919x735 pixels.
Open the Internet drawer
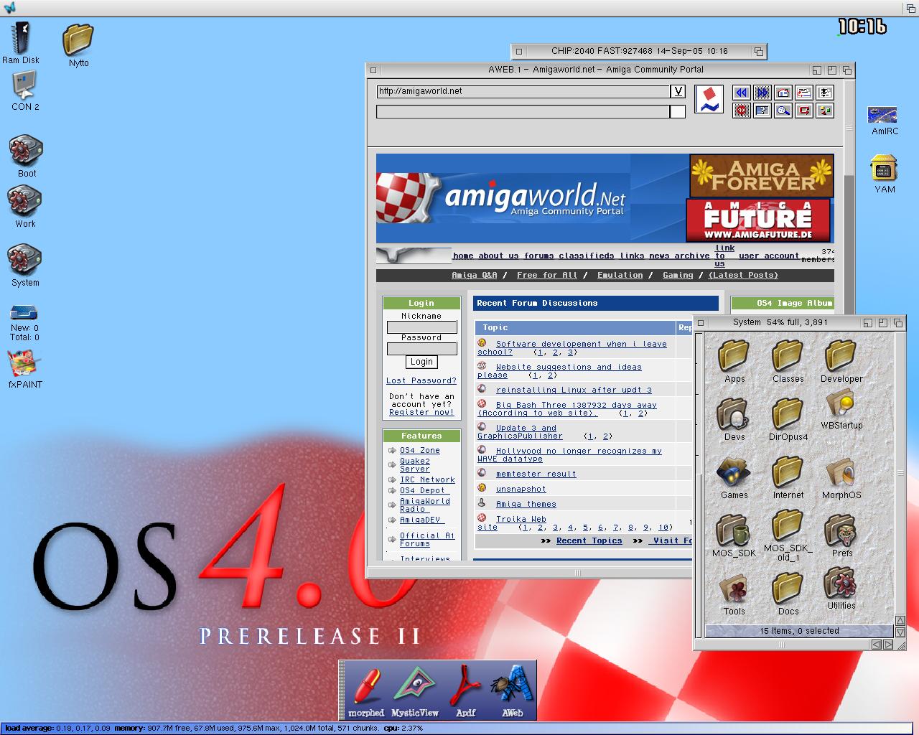click(788, 477)
